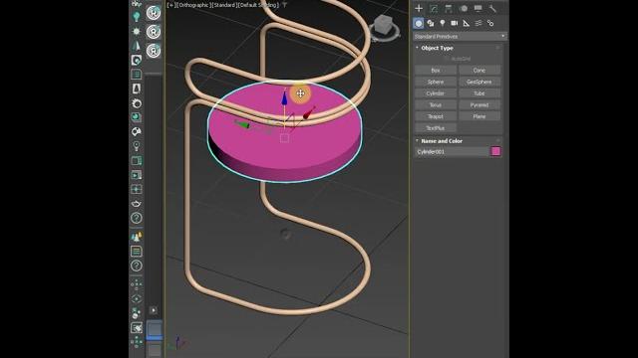Viewport: 638px width, 358px height.
Task: Open the Default Shading viewport menu
Action: click(258, 5)
